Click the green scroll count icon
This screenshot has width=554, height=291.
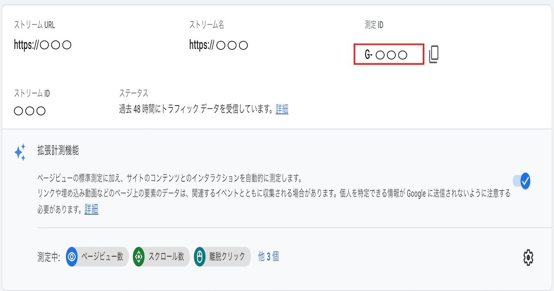(x=138, y=257)
